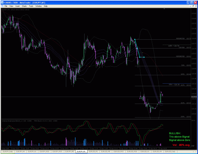Click the current price tag on price scale
Image resolution: width=198 pixels, height=154 pixels.
pos(194,97)
